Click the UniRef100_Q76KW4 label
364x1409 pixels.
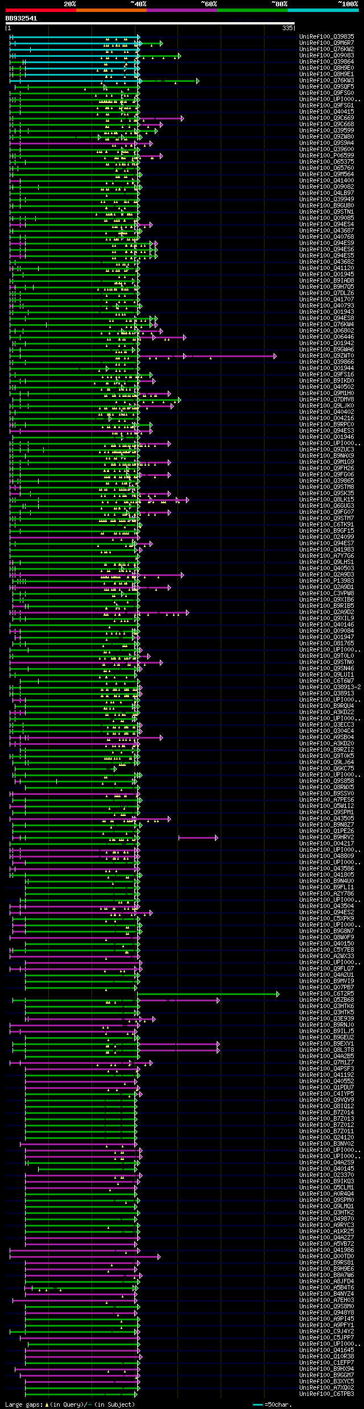click(x=326, y=325)
